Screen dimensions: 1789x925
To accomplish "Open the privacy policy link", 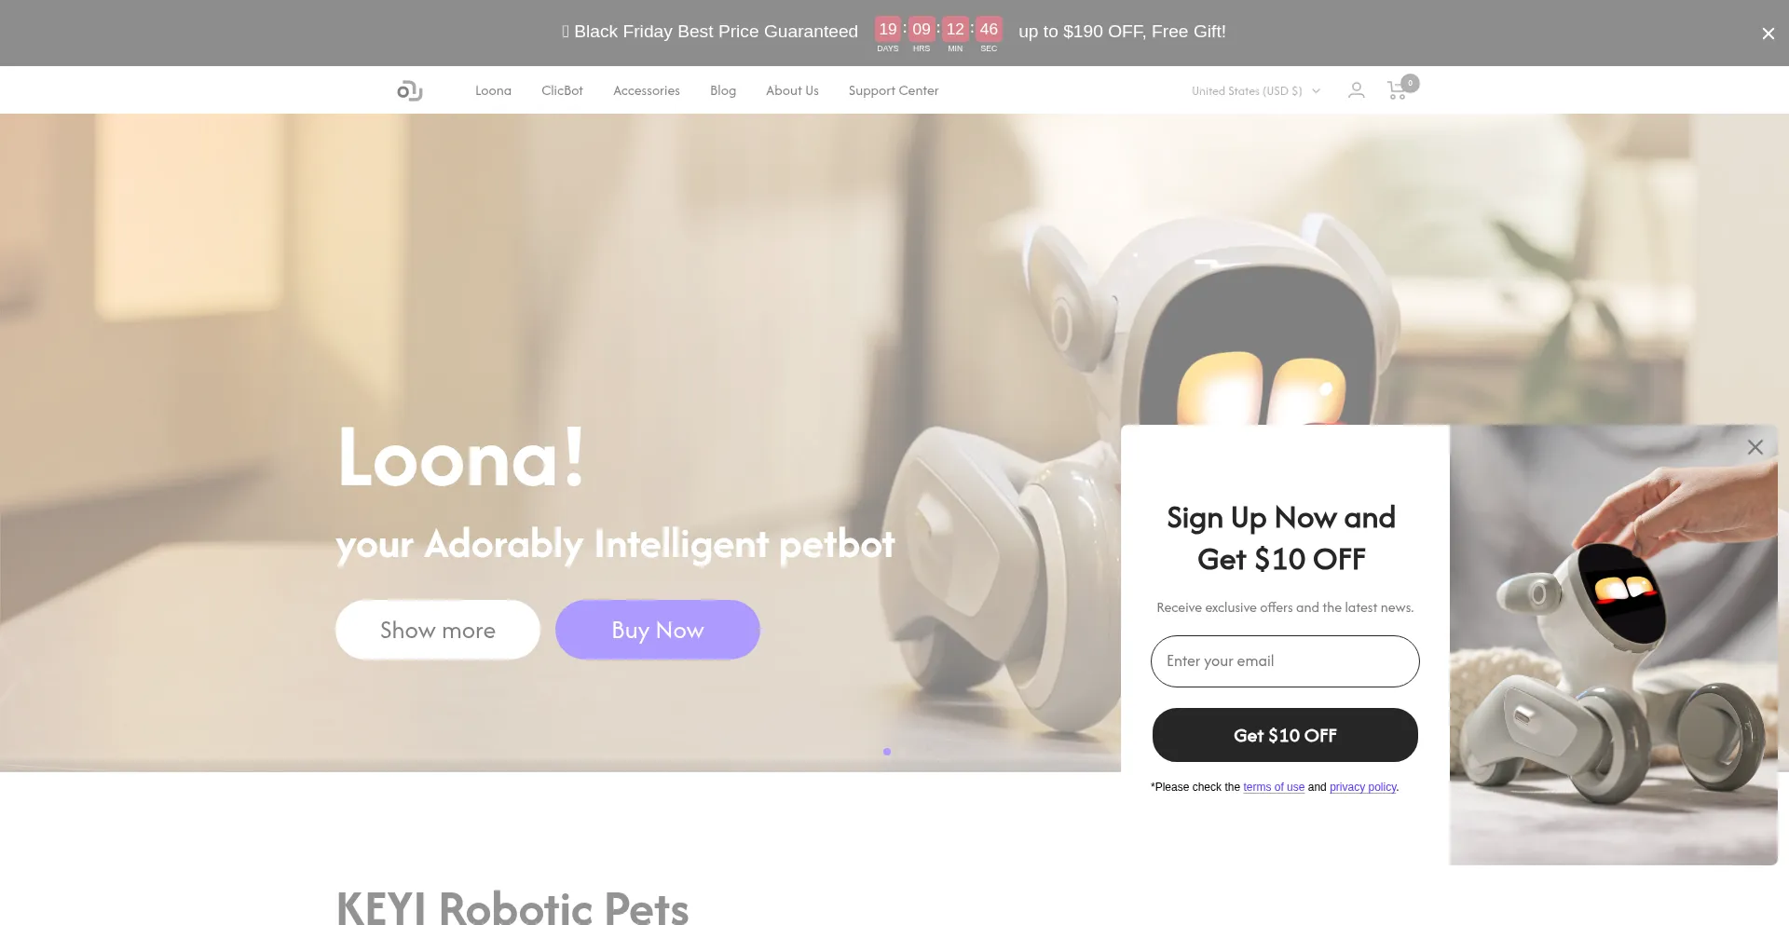I will coord(1363,787).
